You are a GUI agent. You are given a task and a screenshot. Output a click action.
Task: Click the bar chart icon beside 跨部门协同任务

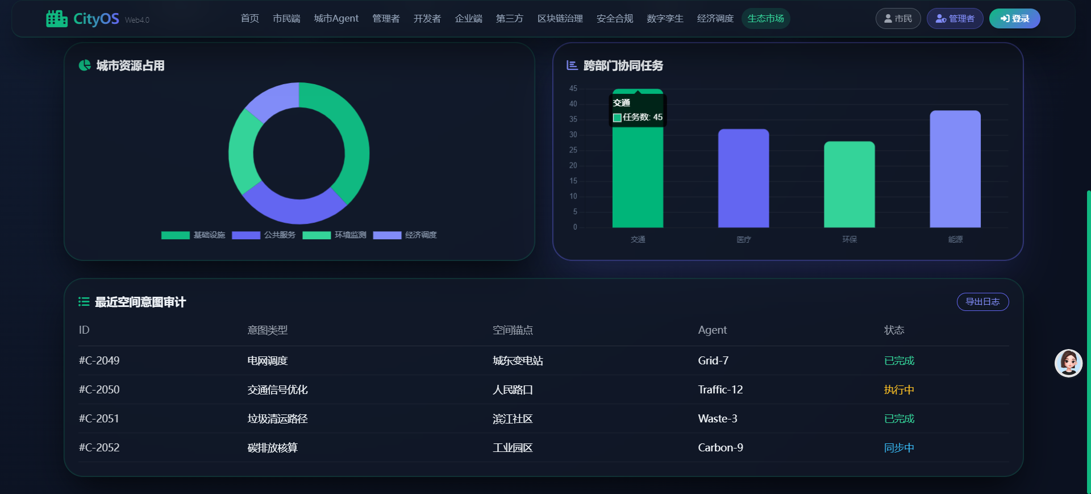(x=572, y=65)
